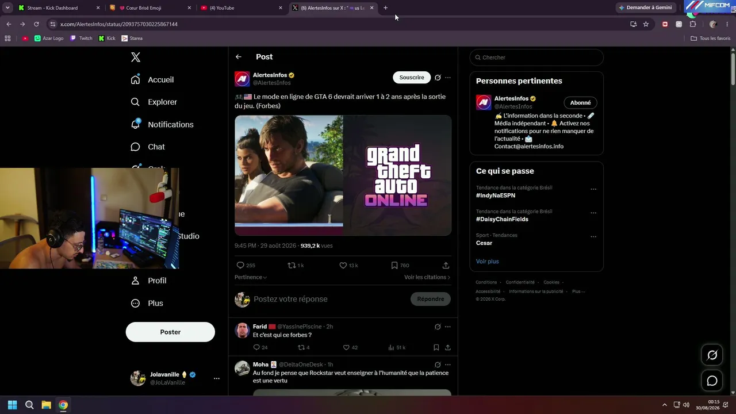Open File Explorer from the taskbar

coord(47,405)
